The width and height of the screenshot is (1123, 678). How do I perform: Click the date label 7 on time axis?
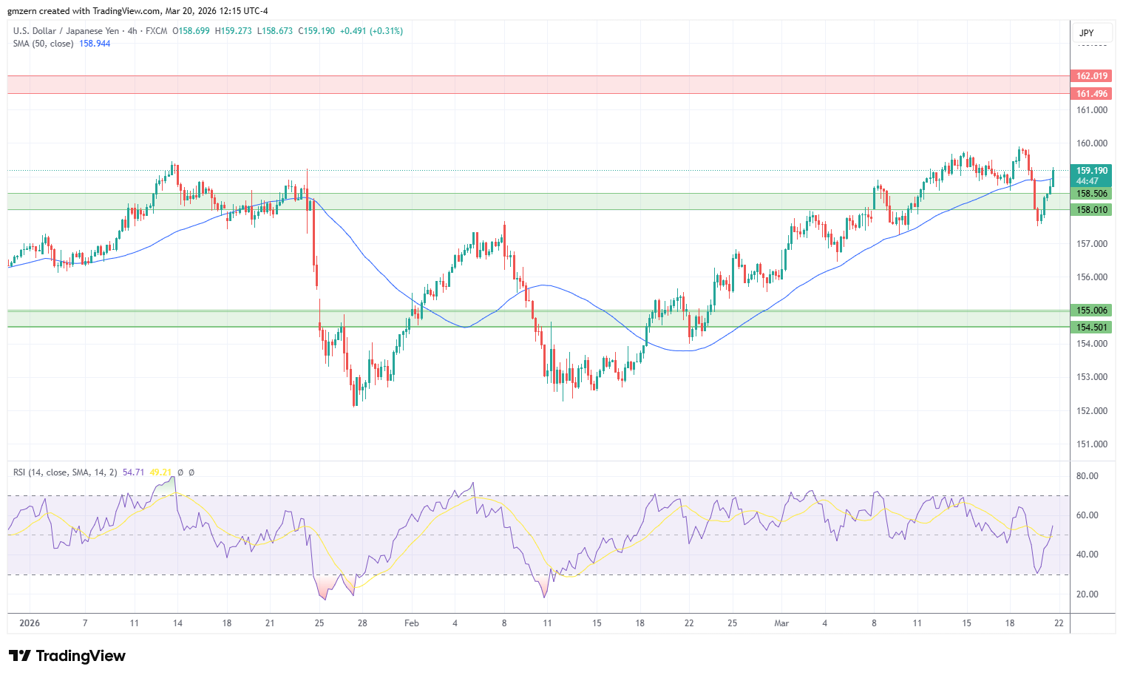click(85, 623)
